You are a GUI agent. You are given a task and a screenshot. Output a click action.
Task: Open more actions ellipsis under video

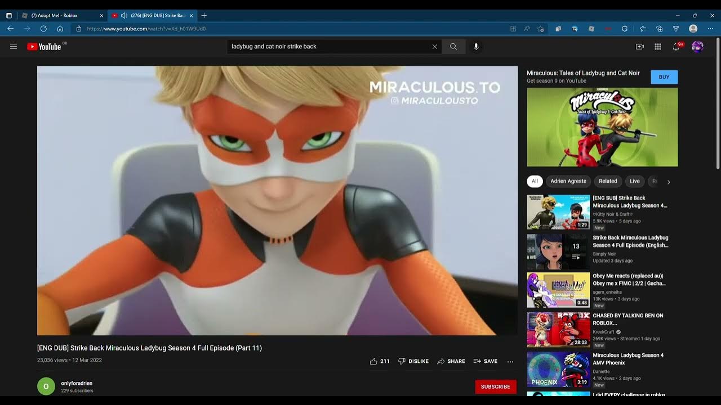coord(510,362)
